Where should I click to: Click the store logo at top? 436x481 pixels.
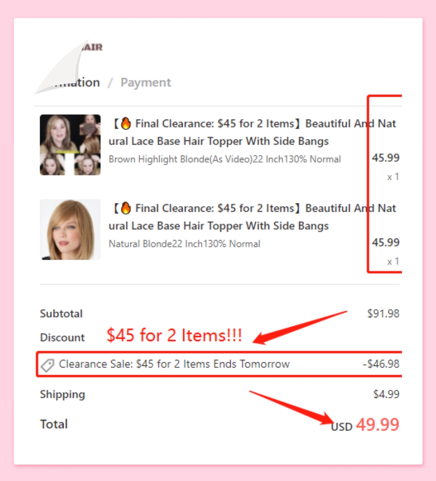pyautogui.click(x=92, y=47)
